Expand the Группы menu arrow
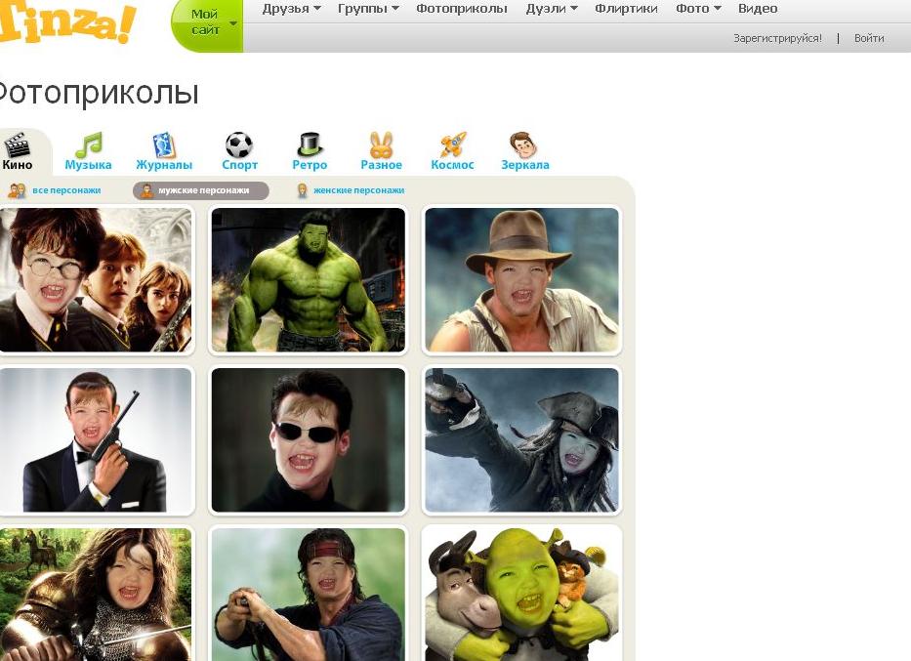This screenshot has width=911, height=661. point(395,9)
